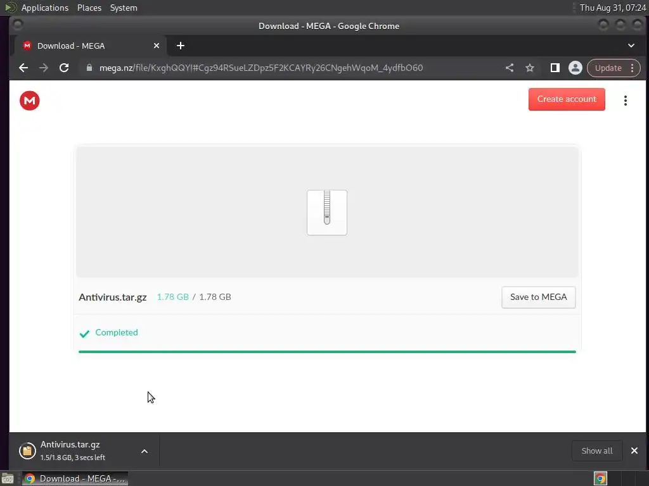This screenshot has width=649, height=486.
Task: Click the Applications menu launcher icon
Action: (x=10, y=8)
